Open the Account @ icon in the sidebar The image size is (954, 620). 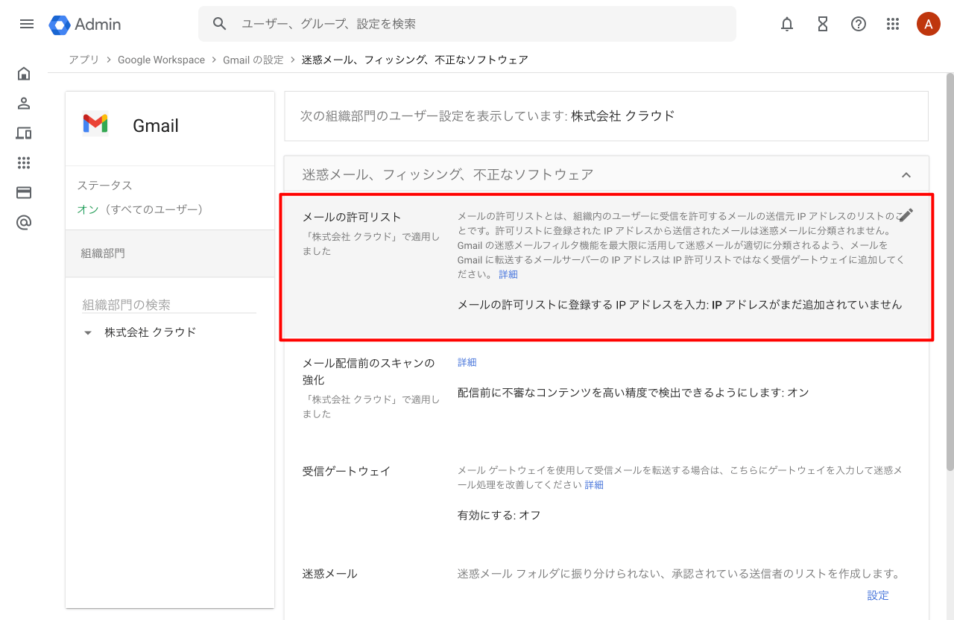tap(24, 223)
